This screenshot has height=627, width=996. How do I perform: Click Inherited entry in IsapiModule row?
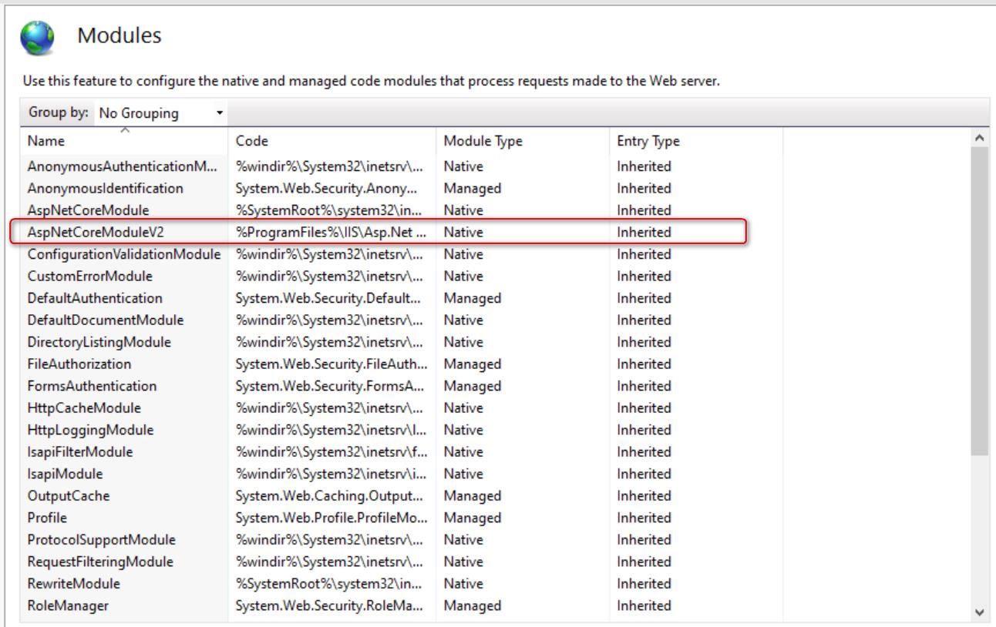coord(643,474)
